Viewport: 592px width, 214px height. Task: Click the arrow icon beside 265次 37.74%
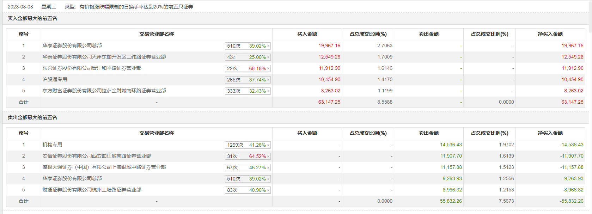268,80
